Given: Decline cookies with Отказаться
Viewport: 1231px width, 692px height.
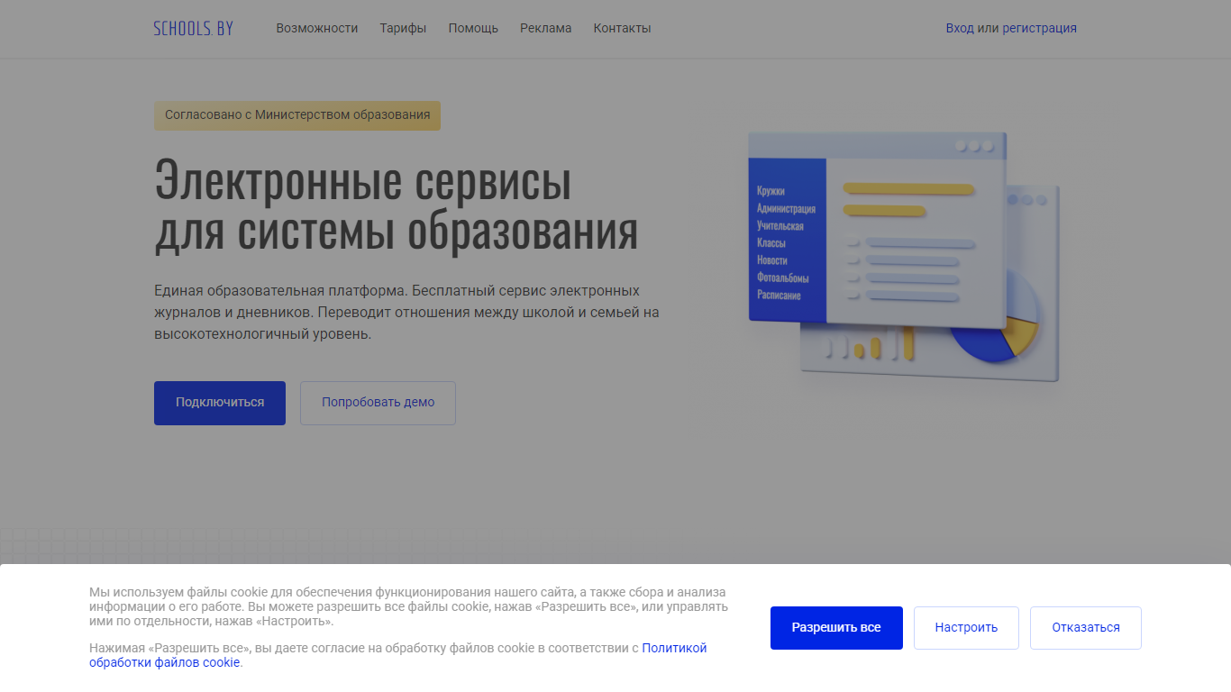Looking at the screenshot, I should [1086, 628].
